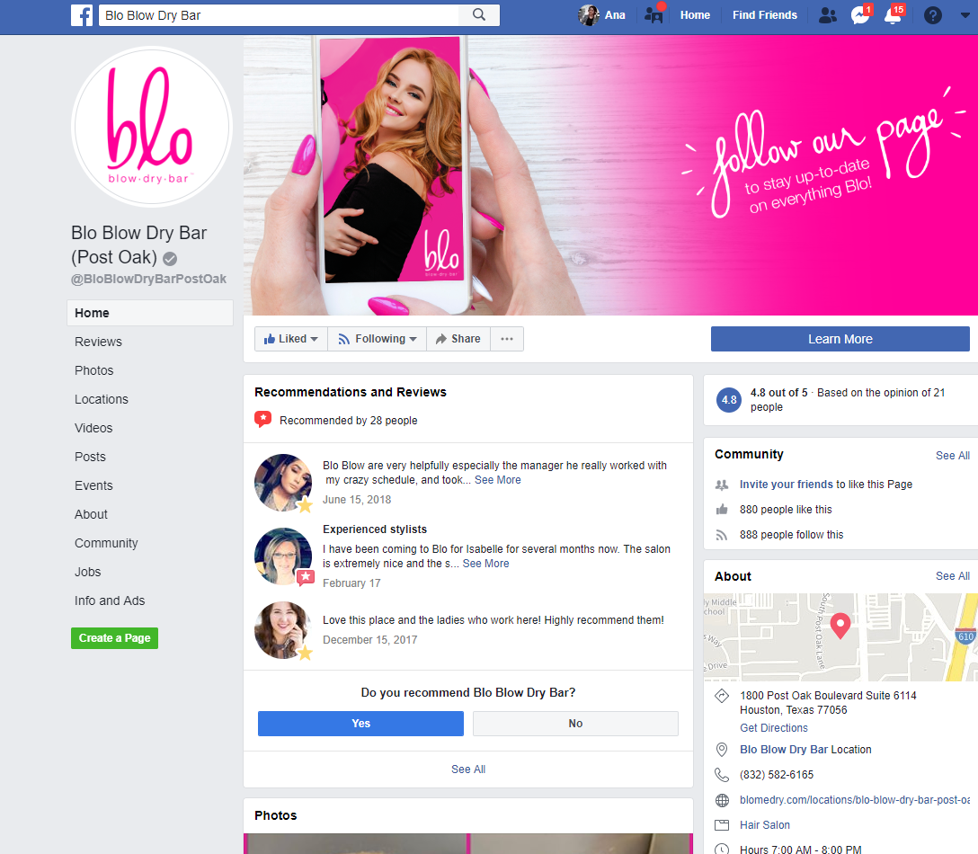The image size is (978, 854).
Task: Click the category folder icon beside Hair Salon
Action: 722,825
